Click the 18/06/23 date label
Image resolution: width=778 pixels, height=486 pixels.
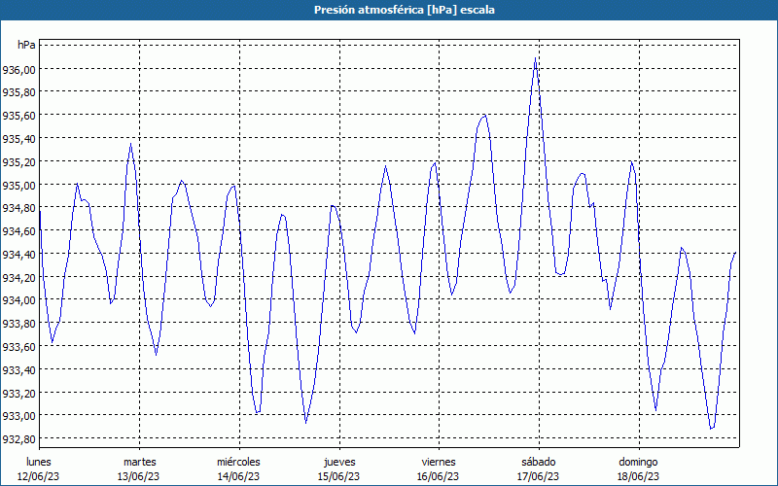pyautogui.click(x=639, y=476)
